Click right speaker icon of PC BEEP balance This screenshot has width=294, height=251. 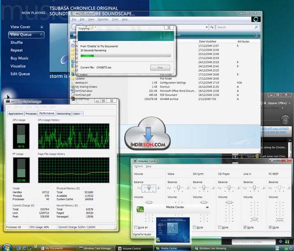click(x=289, y=188)
